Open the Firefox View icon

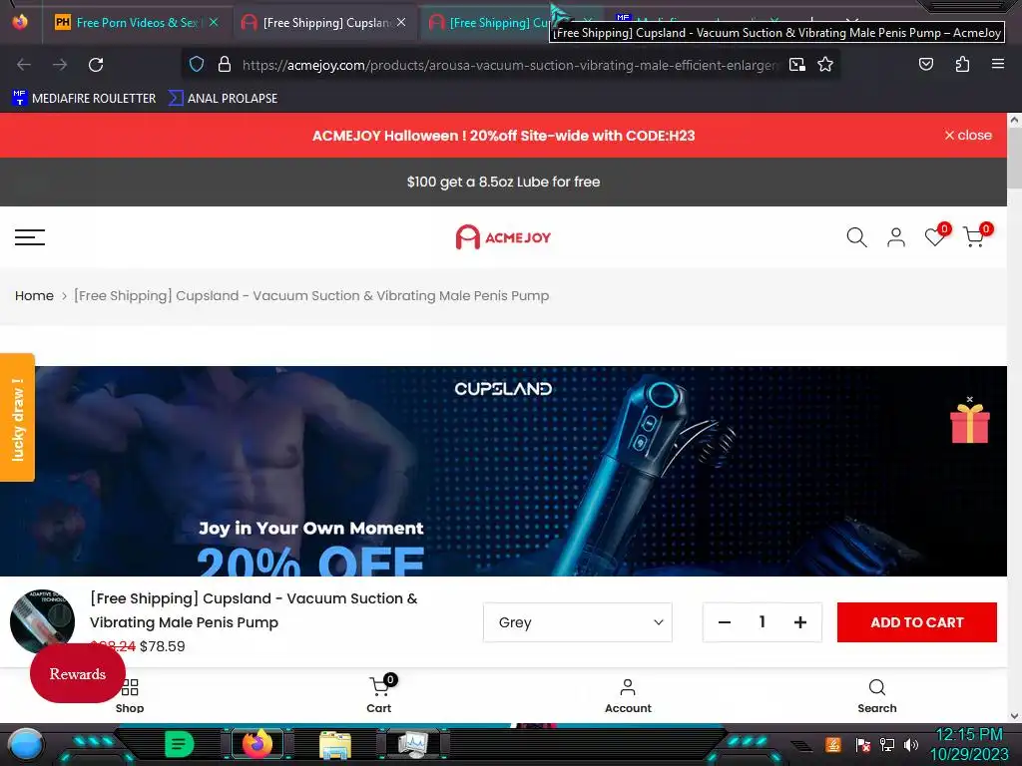coord(20,22)
